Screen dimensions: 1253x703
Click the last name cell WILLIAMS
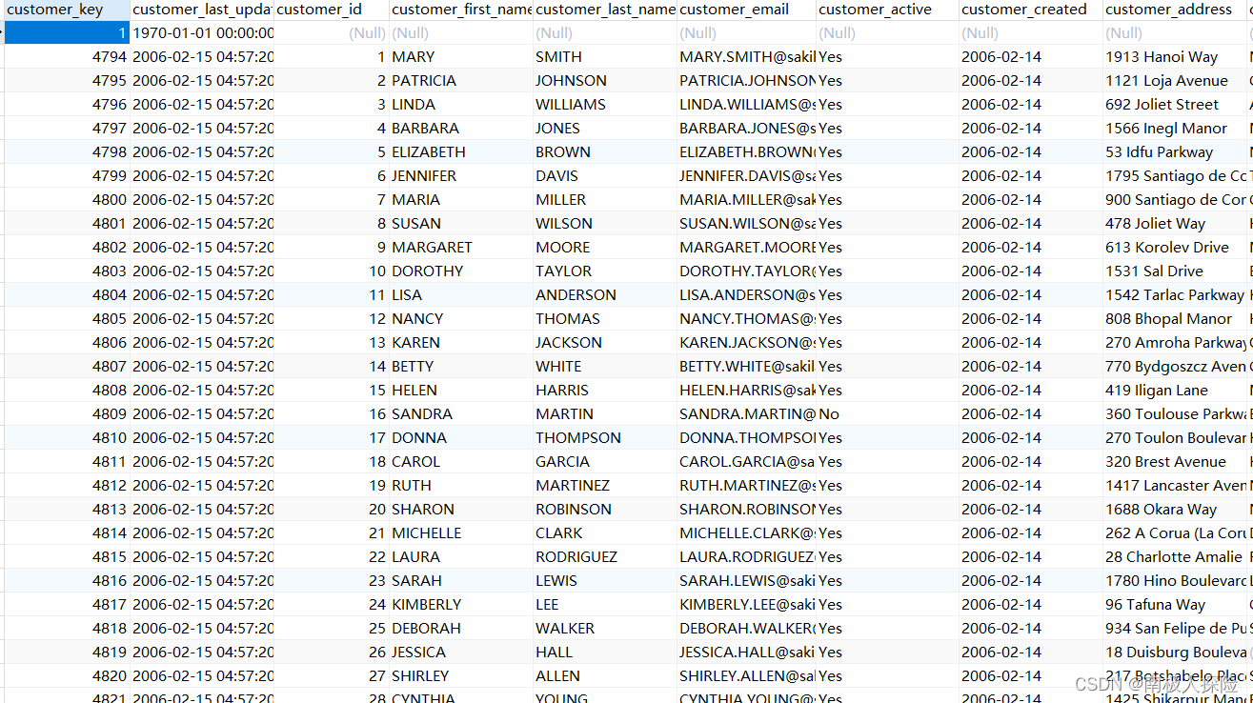tap(605, 104)
